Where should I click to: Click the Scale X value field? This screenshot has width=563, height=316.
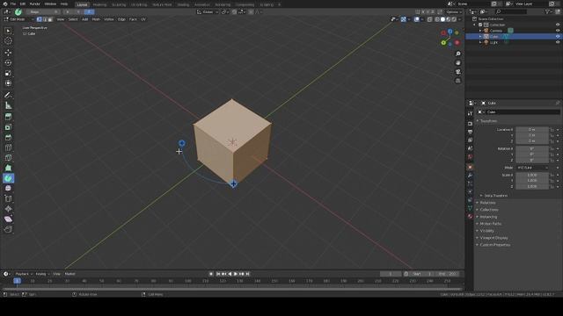pyautogui.click(x=532, y=175)
